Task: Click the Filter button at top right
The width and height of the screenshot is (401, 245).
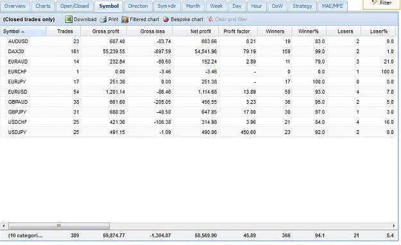Action: tap(382, 3)
